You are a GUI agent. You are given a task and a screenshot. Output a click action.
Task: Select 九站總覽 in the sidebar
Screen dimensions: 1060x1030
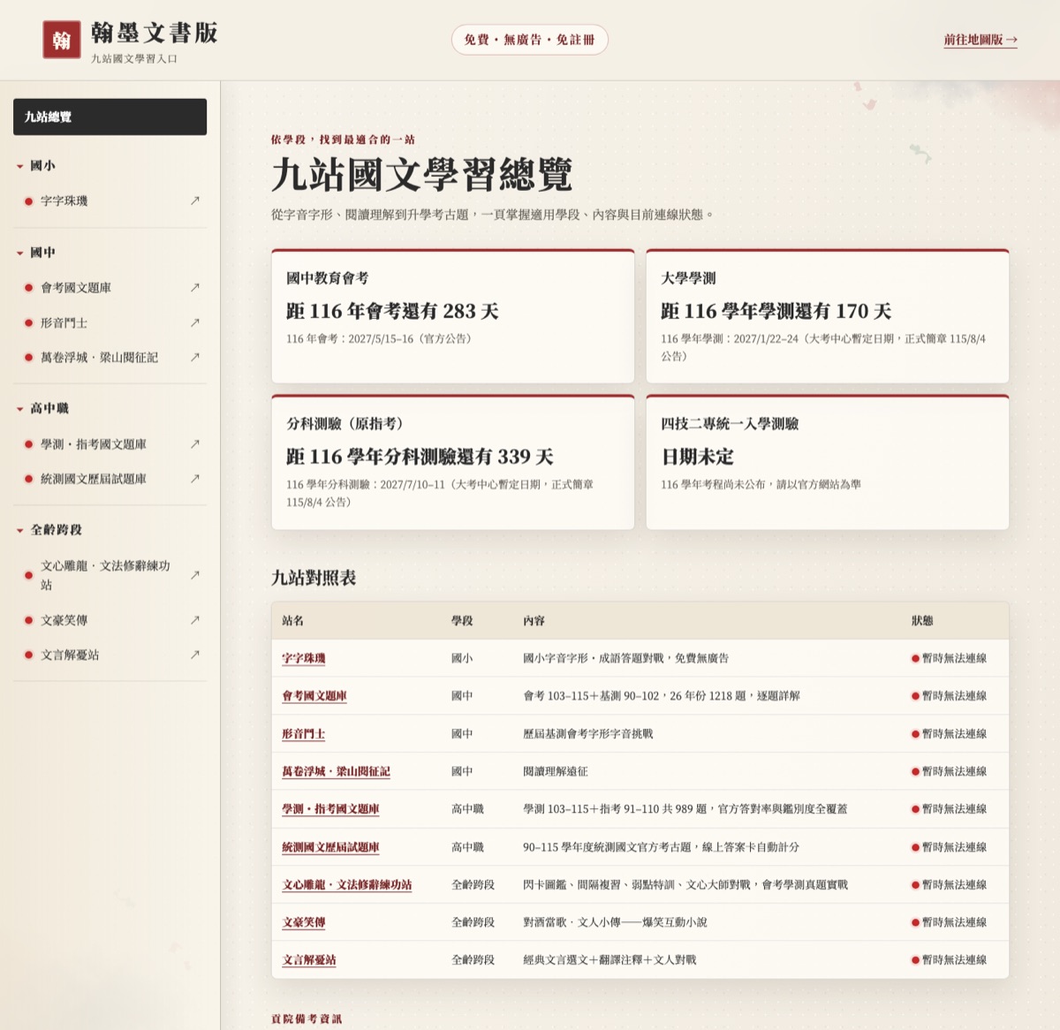[x=110, y=117]
